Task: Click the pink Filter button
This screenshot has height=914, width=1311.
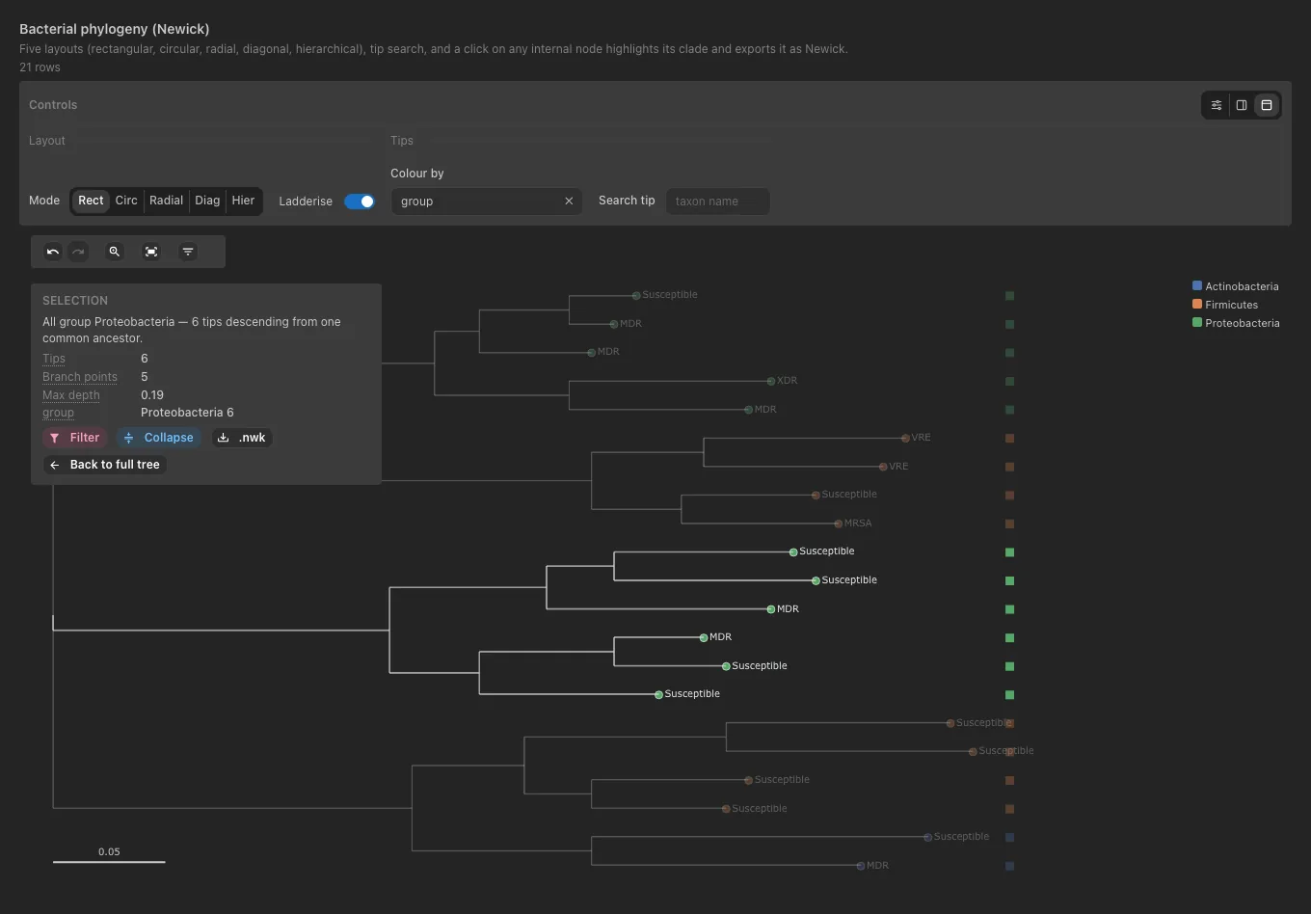Action: (75, 438)
